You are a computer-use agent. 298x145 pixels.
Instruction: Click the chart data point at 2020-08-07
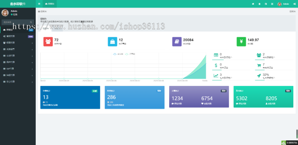pos(135,79)
